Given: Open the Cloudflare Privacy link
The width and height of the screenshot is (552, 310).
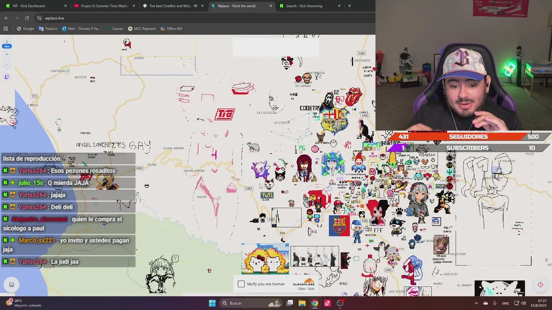Looking at the screenshot, I should click(x=301, y=288).
